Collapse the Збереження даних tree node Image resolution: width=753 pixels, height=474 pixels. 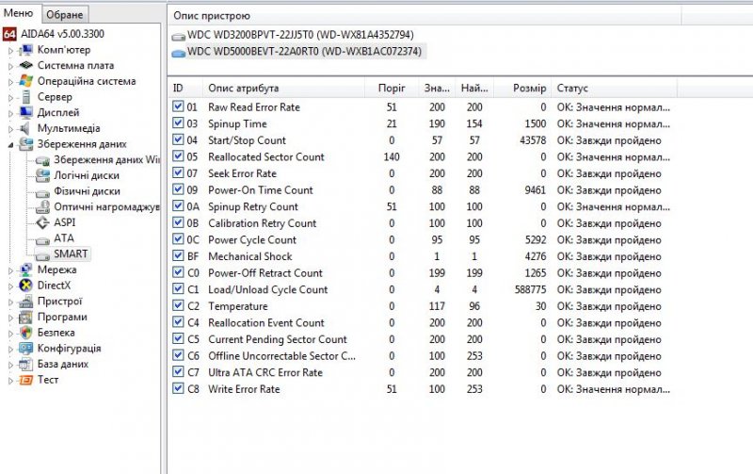tap(11, 145)
